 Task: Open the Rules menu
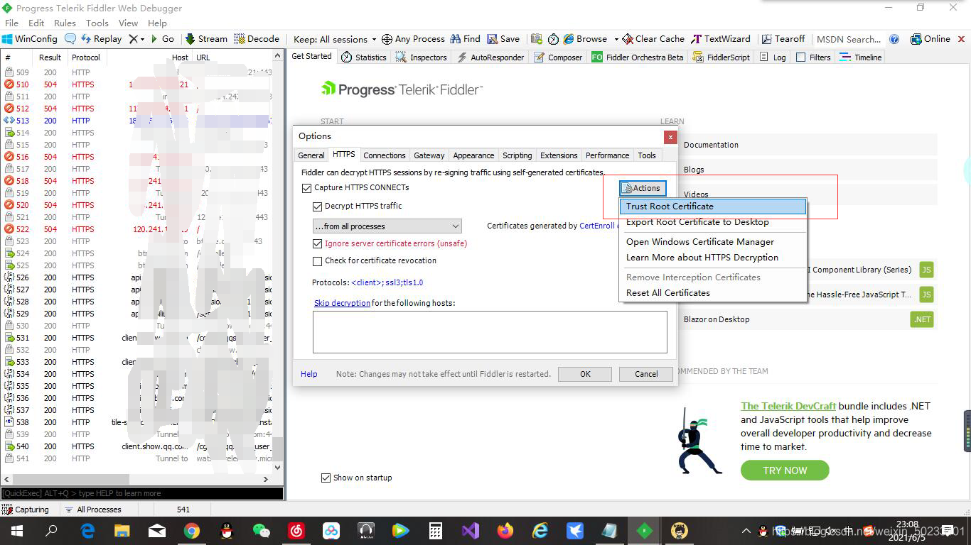point(65,23)
